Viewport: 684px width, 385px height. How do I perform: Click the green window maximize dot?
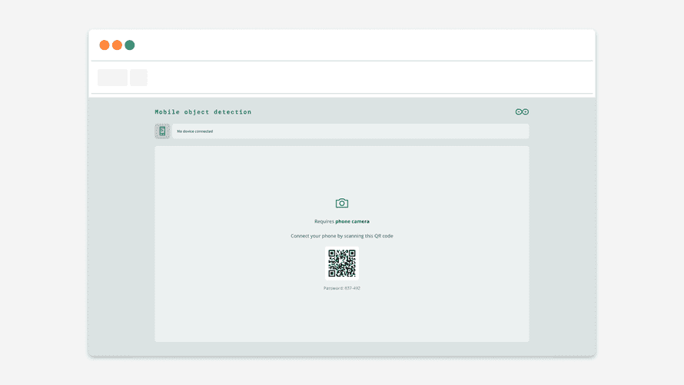click(130, 45)
